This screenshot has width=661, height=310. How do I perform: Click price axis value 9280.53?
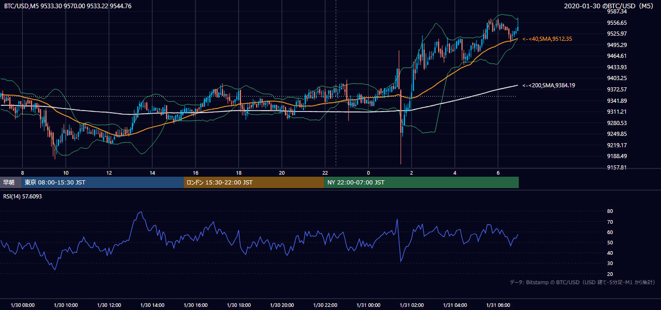(x=617, y=123)
